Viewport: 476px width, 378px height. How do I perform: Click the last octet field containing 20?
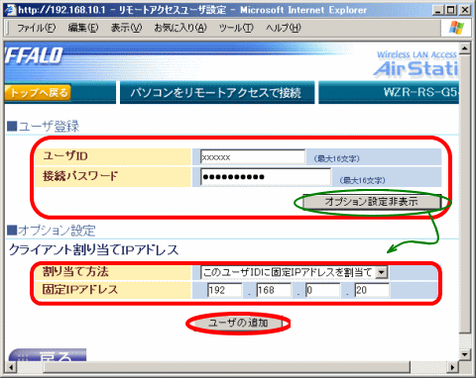(372, 290)
